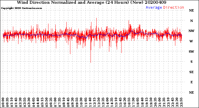This screenshot has width=199, height=108.
Task: Click the 14:35 time axis label
Action: (112, 102)
